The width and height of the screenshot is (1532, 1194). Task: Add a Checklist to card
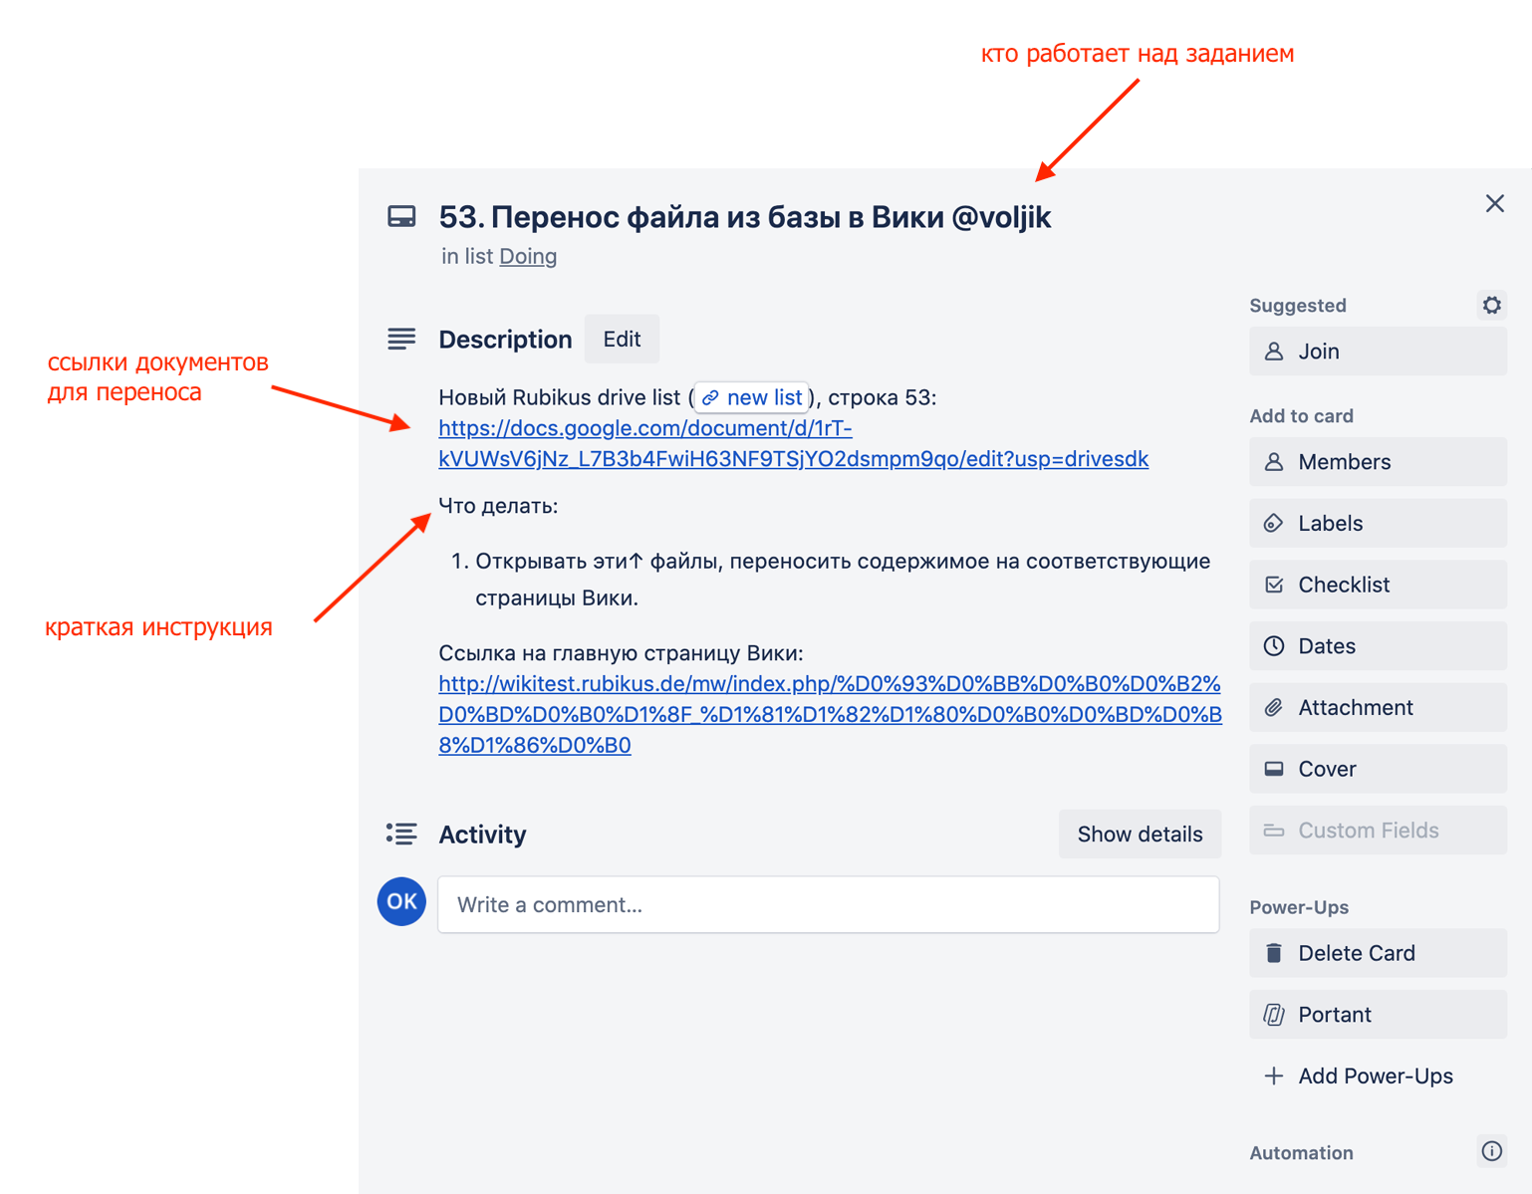(x=1377, y=586)
